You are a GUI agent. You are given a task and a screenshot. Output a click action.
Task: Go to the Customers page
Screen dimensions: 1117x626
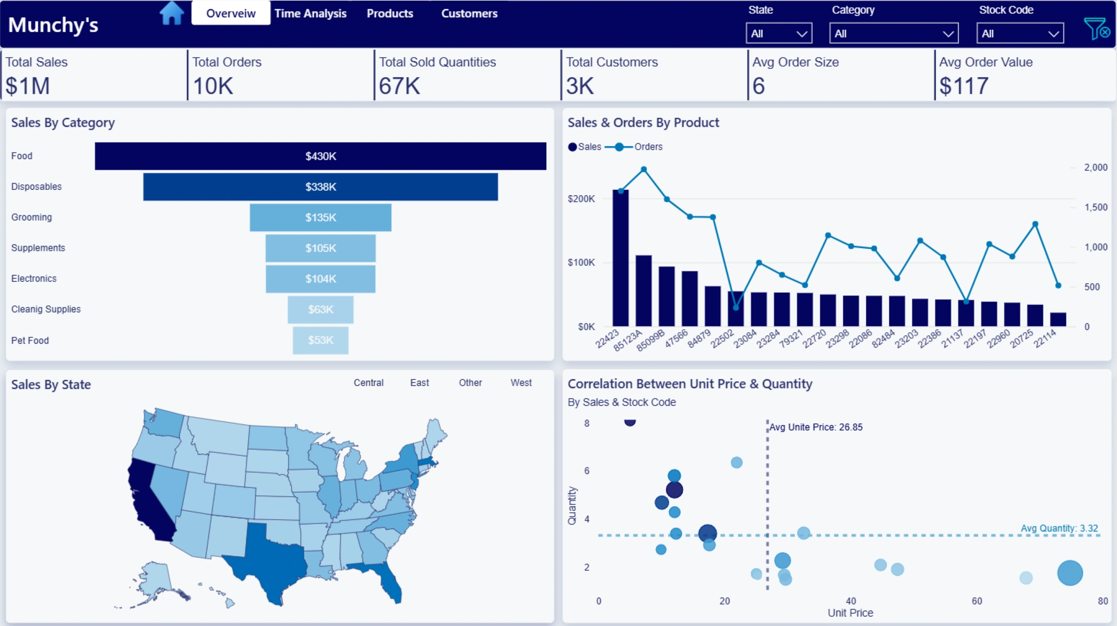tap(469, 14)
